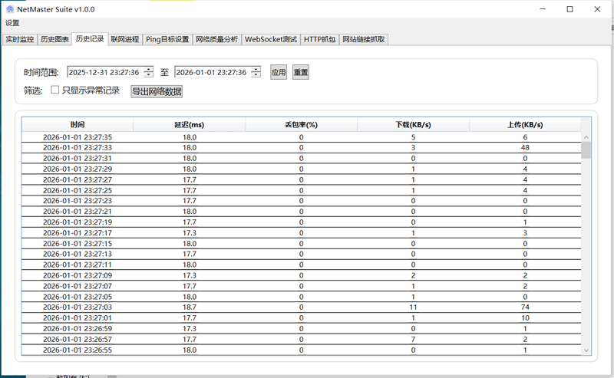Open the 历史图表 tab
This screenshot has height=378, width=614.
click(x=54, y=39)
